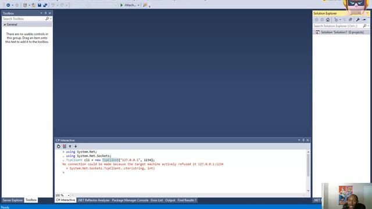This screenshot has width=372, height=209.
Task: Open the Navigate Backward history dropdown
Action: 13,5
